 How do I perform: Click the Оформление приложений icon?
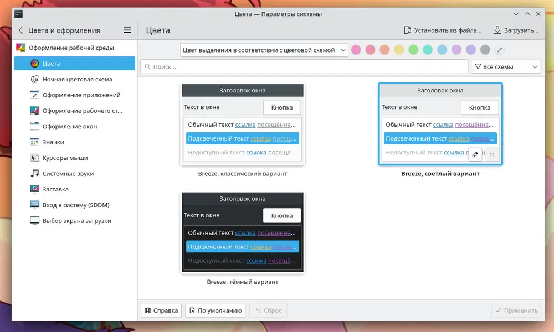[x=34, y=95]
